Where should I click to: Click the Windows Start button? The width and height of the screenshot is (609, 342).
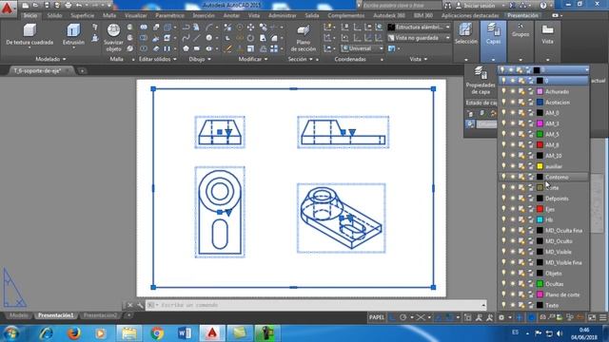[x=11, y=333]
